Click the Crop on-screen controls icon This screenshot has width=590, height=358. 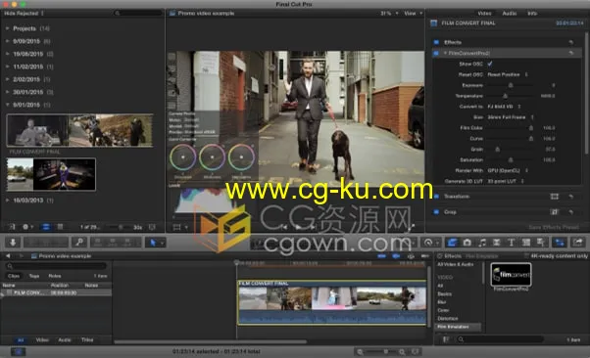[x=555, y=212]
